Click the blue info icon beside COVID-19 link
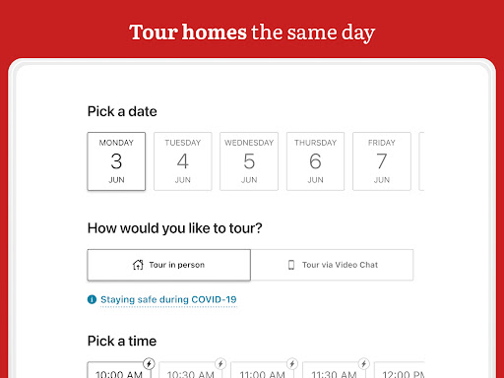Image resolution: width=504 pixels, height=378 pixels. (92, 299)
